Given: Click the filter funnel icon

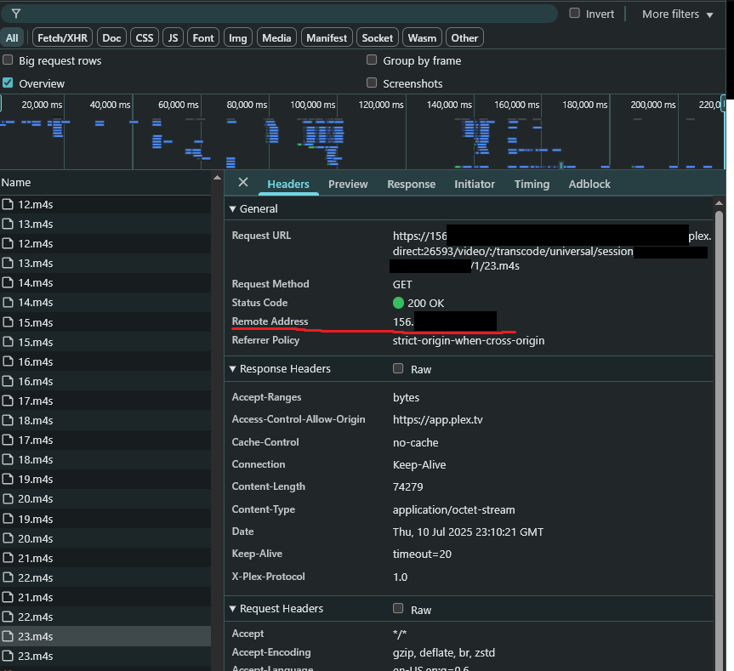Looking at the screenshot, I should (16, 14).
